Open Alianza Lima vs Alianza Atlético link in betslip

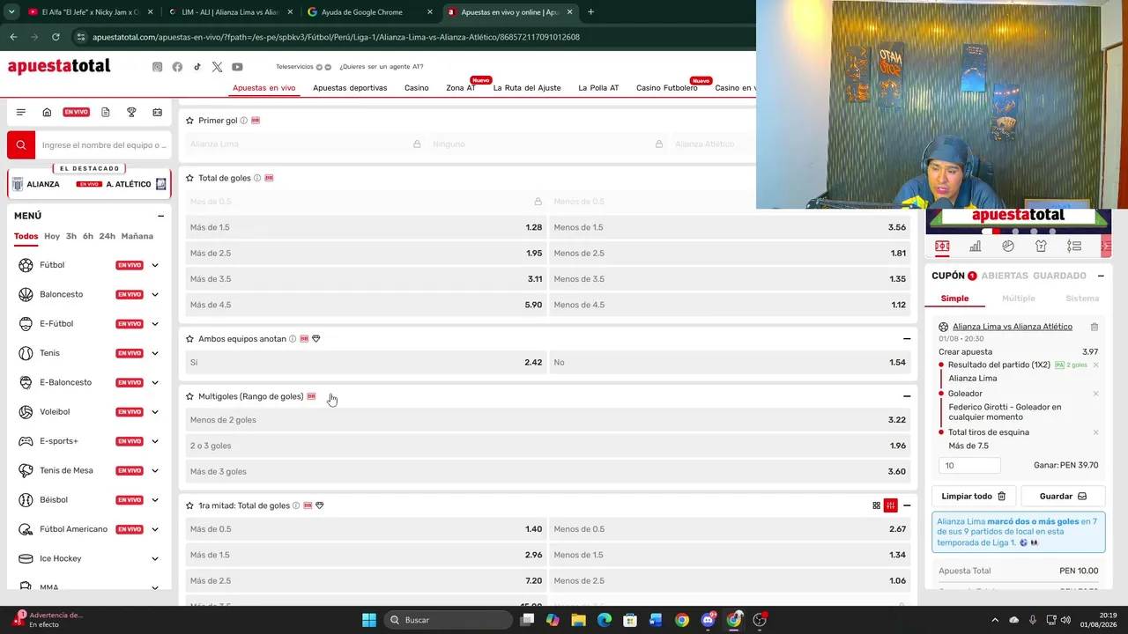(1013, 327)
